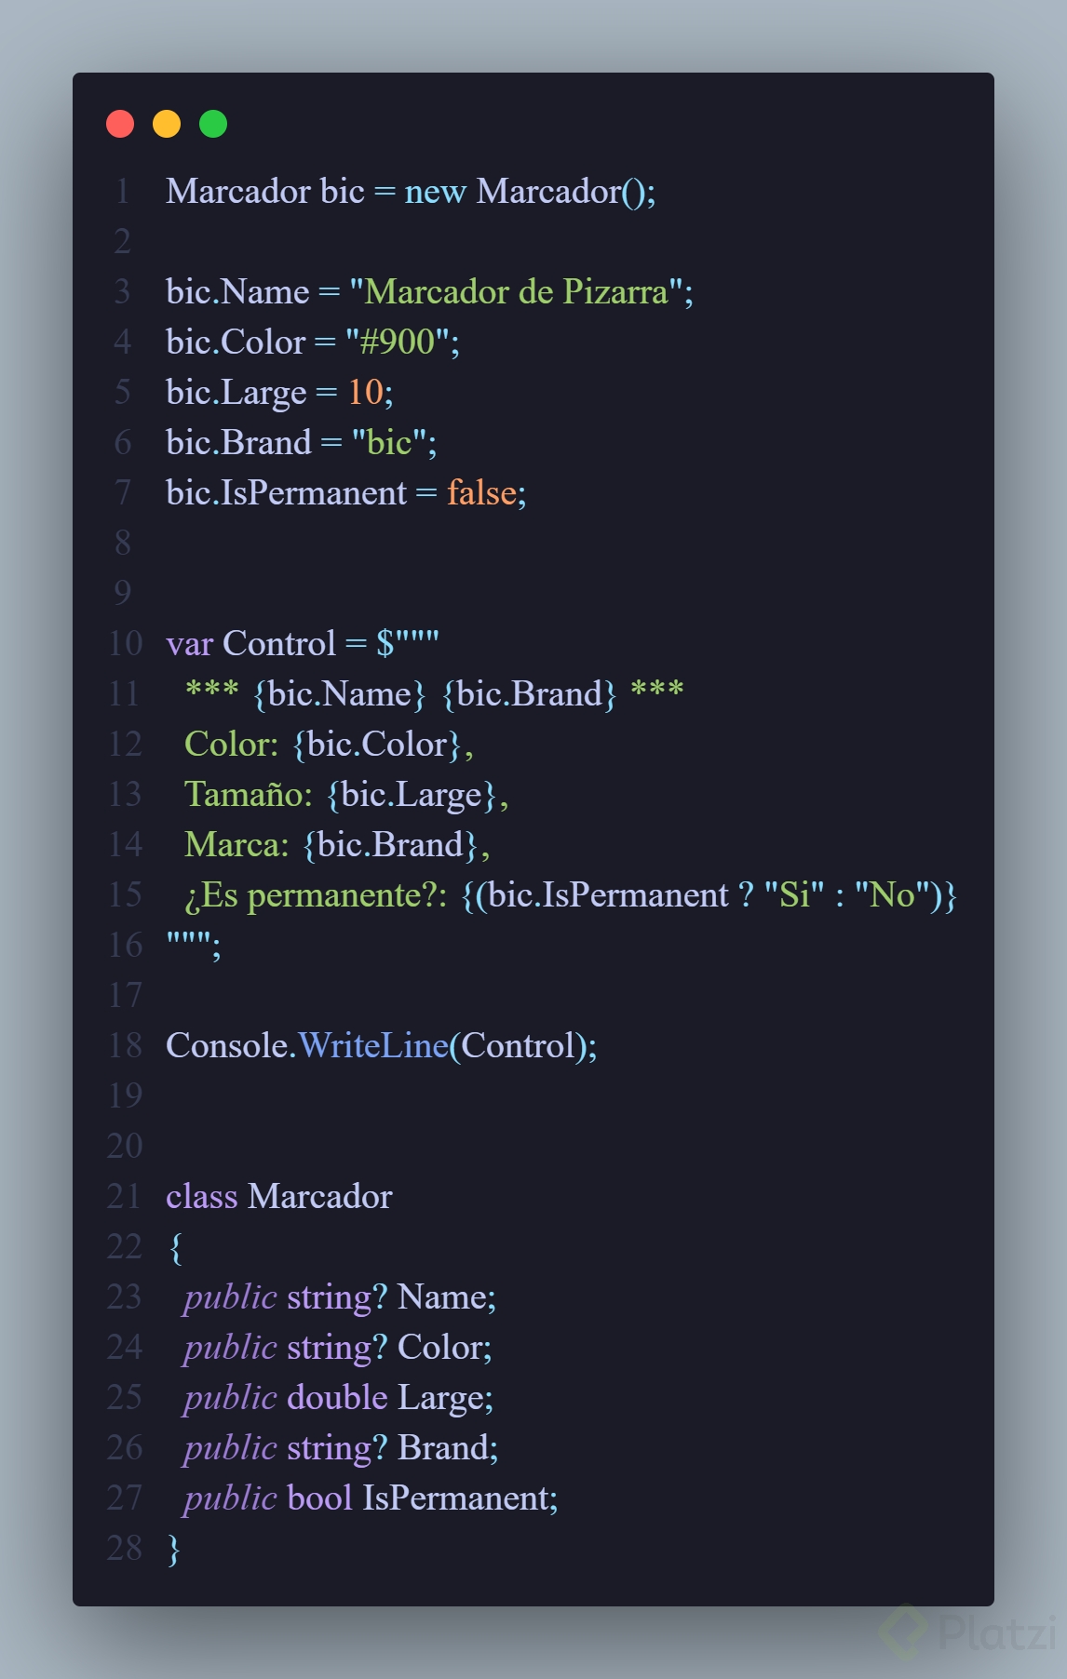Click the Platzi logo watermark icon
Viewport: 1067px width, 1679px height.
click(904, 1631)
